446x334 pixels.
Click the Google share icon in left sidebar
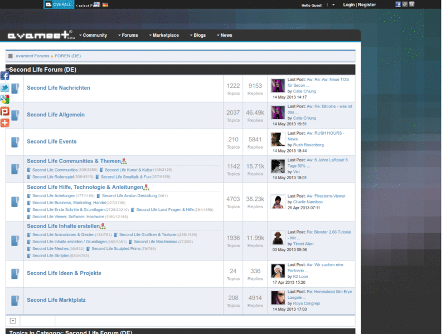click(5, 99)
